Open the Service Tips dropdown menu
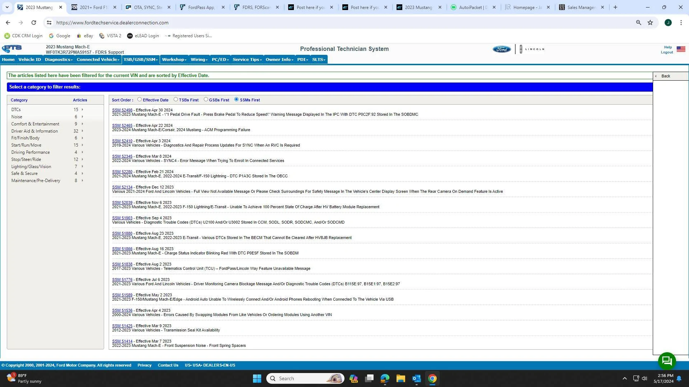The height and width of the screenshot is (387, 689). [247, 59]
